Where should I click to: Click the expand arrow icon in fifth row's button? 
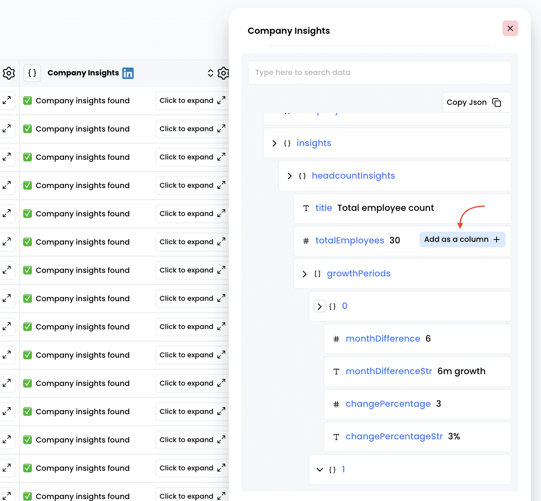click(221, 214)
